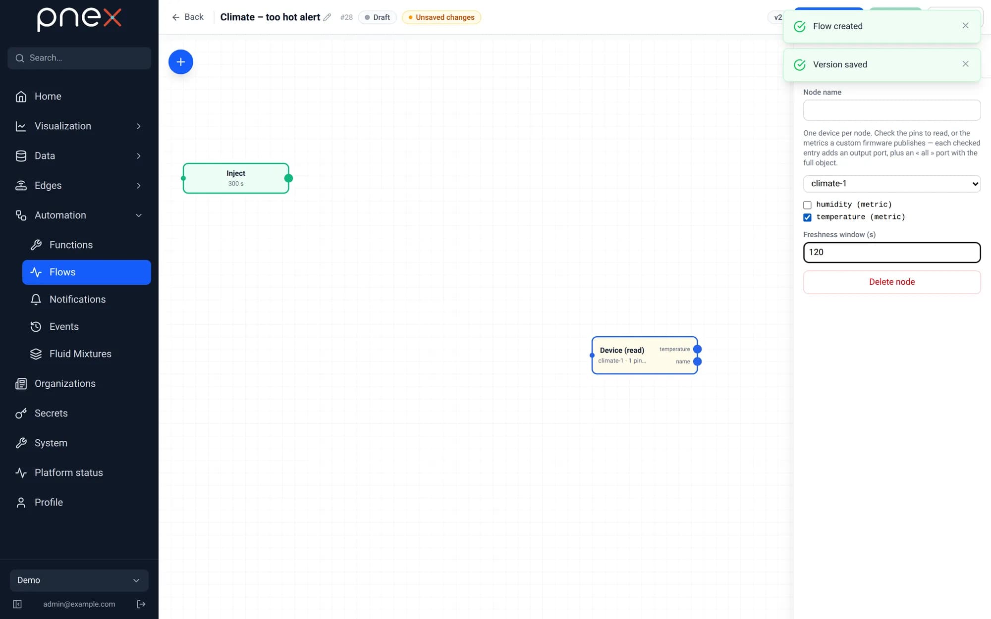Click the pencil icon to rename flow
The width and height of the screenshot is (991, 619).
(327, 17)
